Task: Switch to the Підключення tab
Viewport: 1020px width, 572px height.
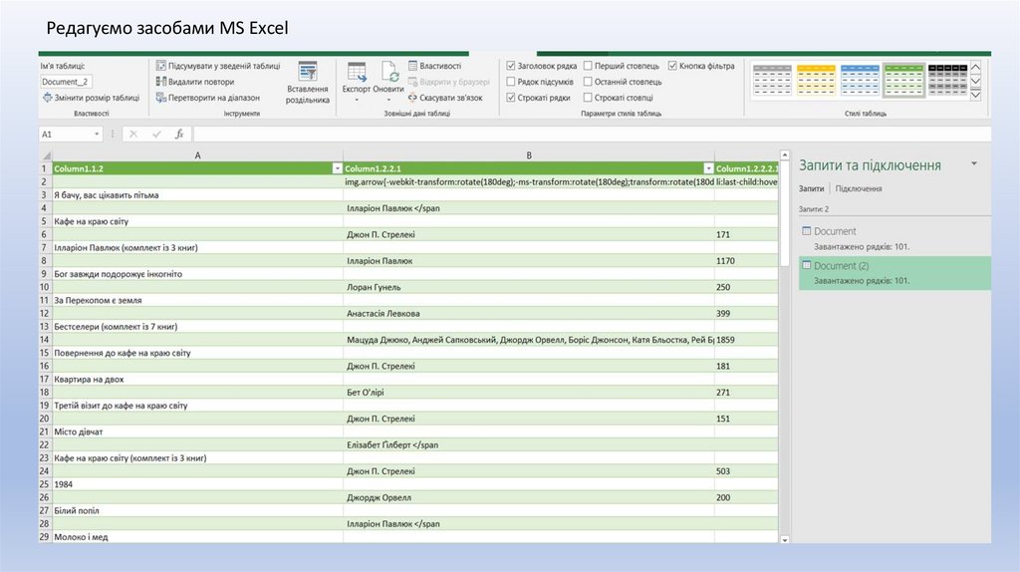Action: point(858,188)
